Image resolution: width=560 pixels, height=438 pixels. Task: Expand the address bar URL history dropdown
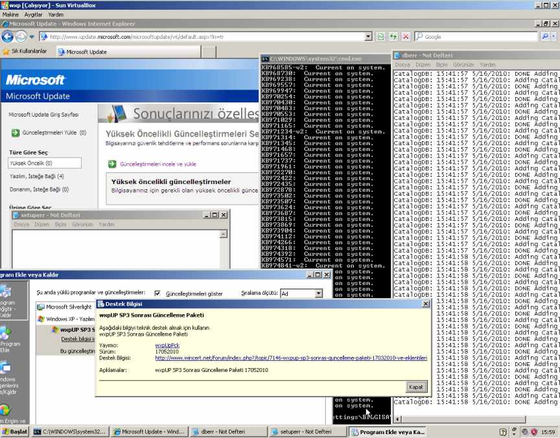point(368,37)
